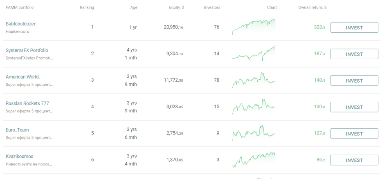Sort by Investors column header
This screenshot has height=179, width=389.
(212, 7)
